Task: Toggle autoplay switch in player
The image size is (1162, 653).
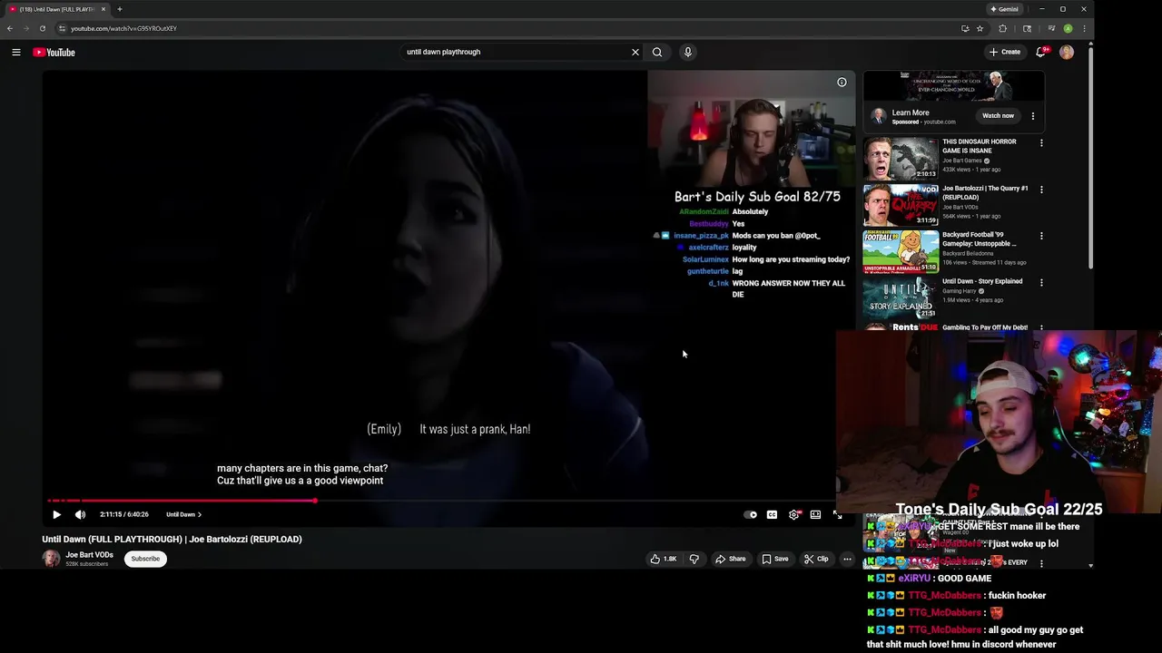Action: (x=751, y=514)
